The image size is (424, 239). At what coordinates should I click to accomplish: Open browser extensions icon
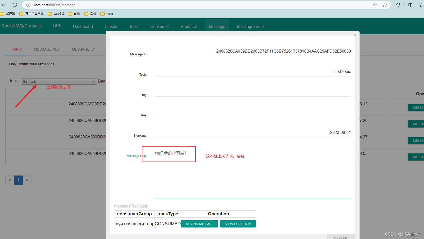click(398, 5)
